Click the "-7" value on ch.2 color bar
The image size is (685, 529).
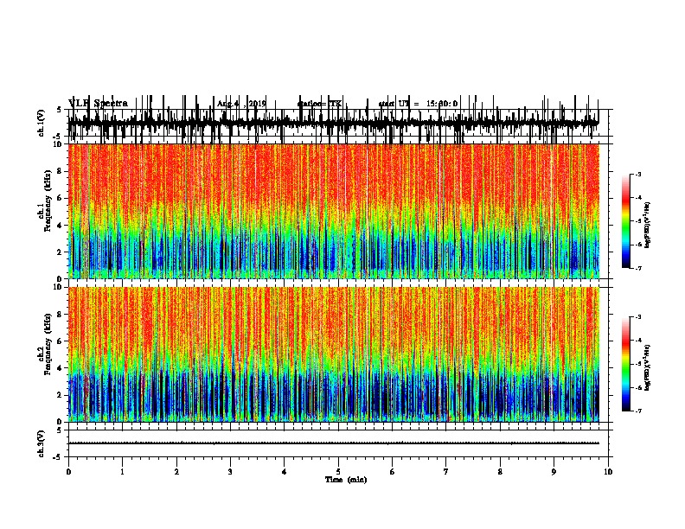click(638, 411)
